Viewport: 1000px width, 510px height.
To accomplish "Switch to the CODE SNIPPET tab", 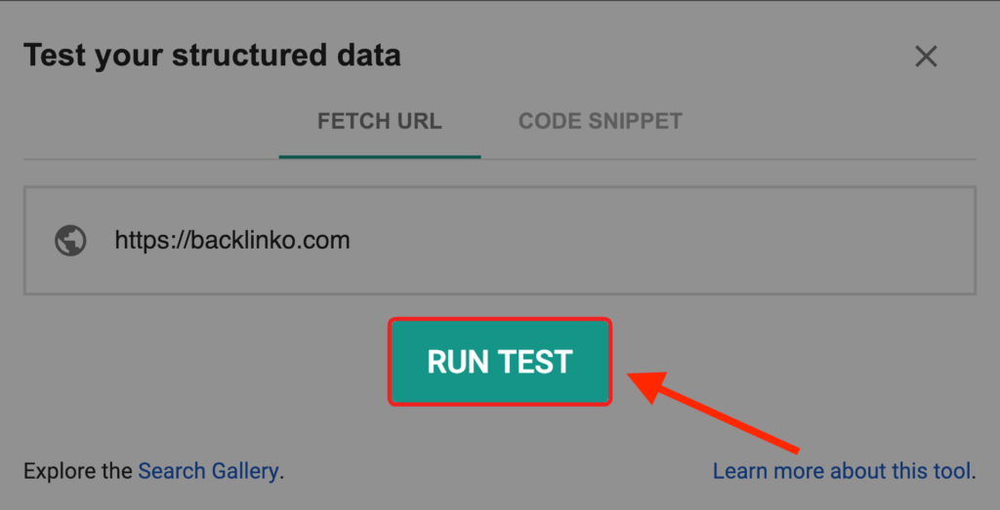I will click(600, 122).
